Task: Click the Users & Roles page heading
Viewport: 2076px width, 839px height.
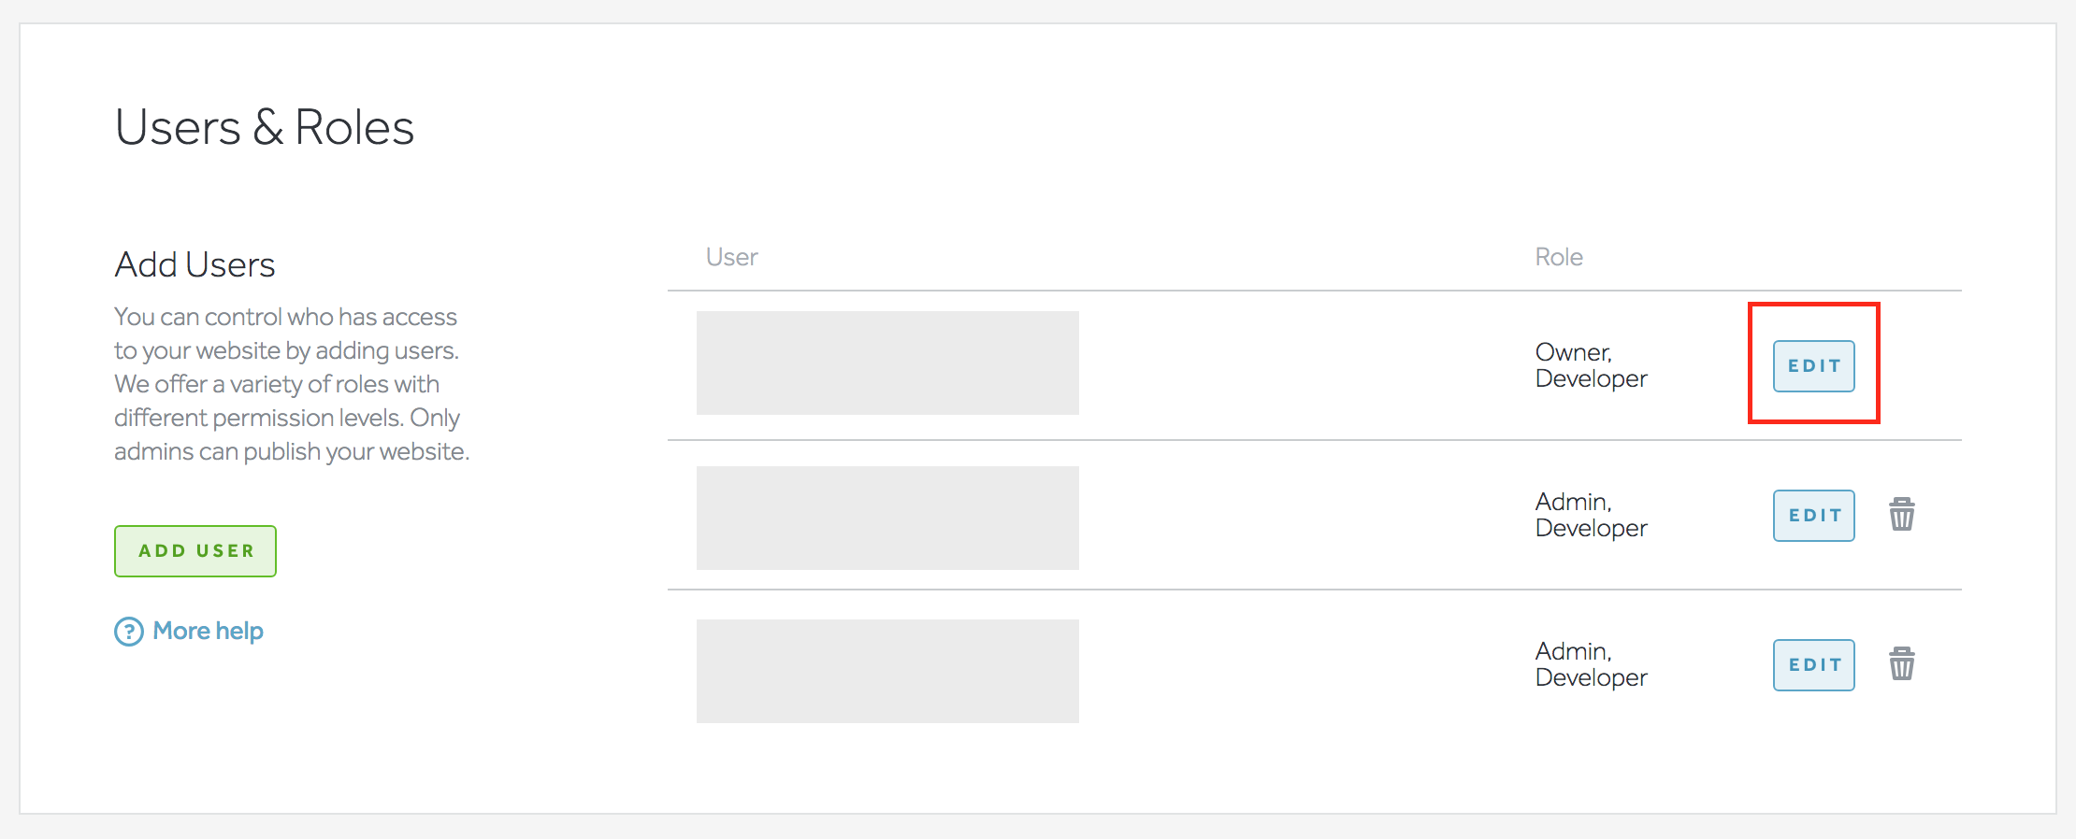Action: tap(265, 127)
